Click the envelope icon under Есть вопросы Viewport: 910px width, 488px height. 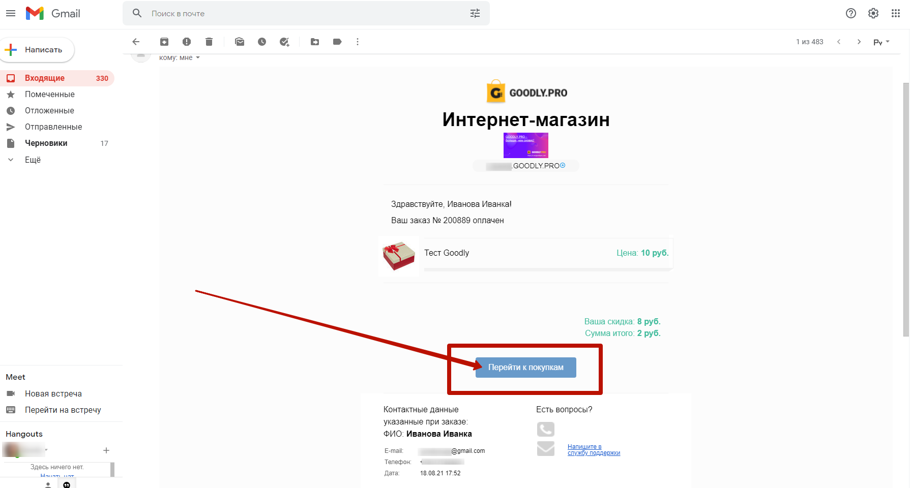click(546, 449)
